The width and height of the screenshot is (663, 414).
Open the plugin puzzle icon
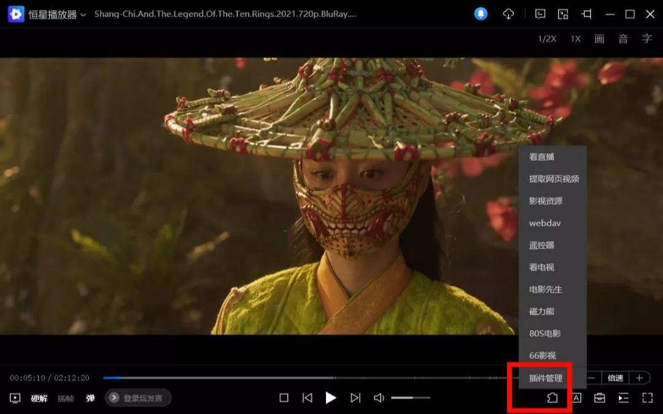point(552,397)
